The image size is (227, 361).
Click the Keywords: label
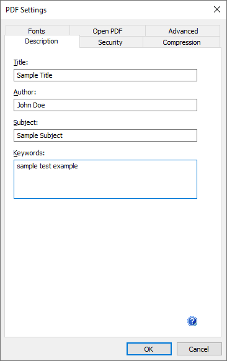click(29, 153)
